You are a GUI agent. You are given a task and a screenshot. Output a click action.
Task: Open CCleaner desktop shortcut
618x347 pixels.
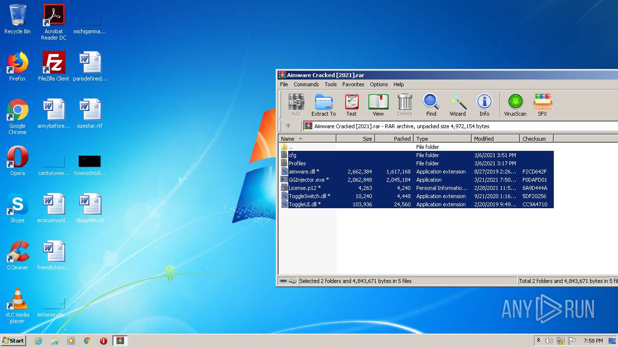pos(17,255)
